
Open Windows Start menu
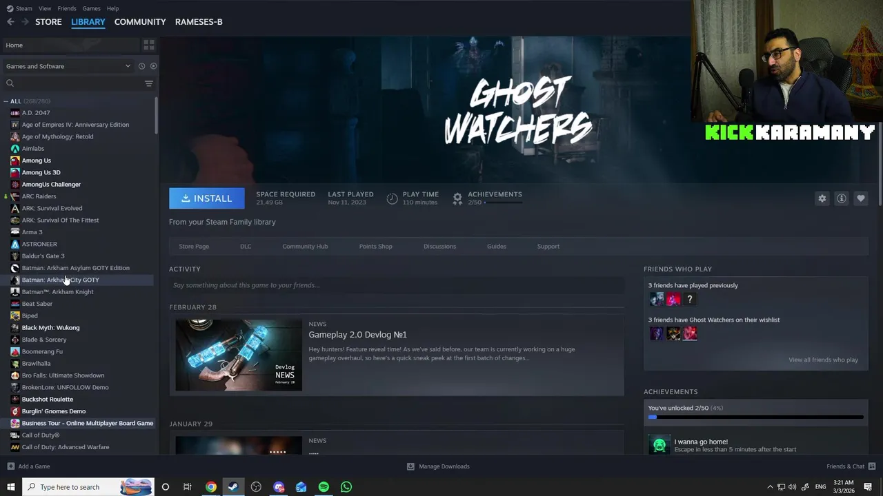[10, 487]
